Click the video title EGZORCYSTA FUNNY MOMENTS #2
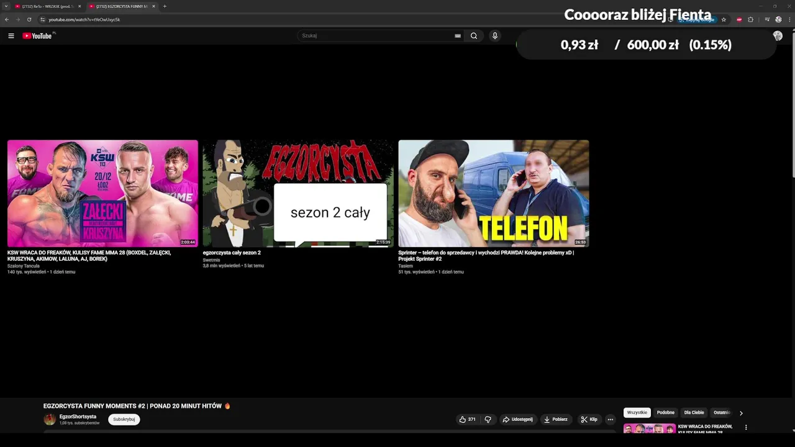The image size is (795, 447). [x=137, y=406]
